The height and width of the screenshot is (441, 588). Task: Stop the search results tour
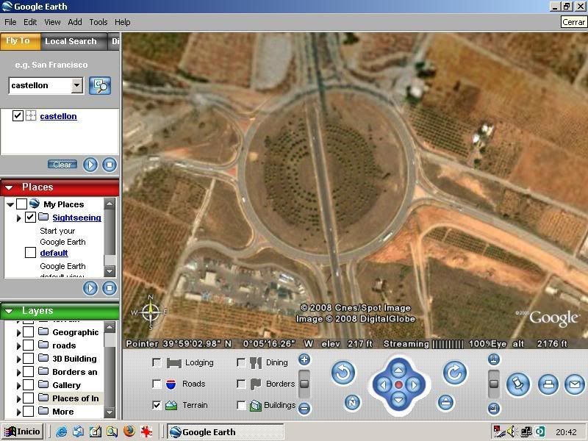[x=110, y=165]
